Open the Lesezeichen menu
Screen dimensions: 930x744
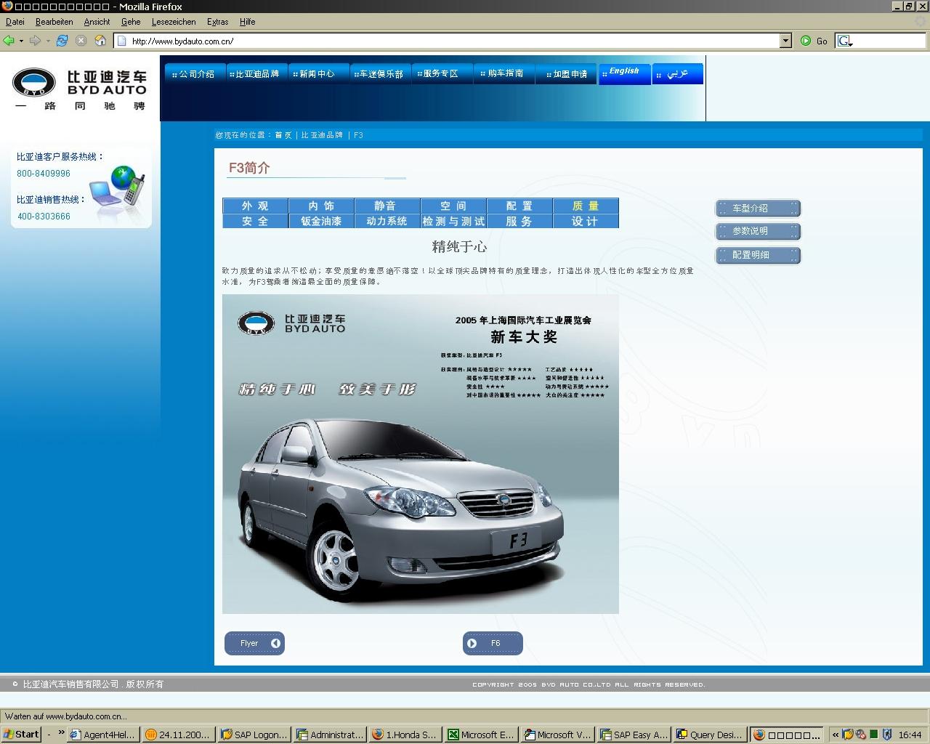point(174,22)
